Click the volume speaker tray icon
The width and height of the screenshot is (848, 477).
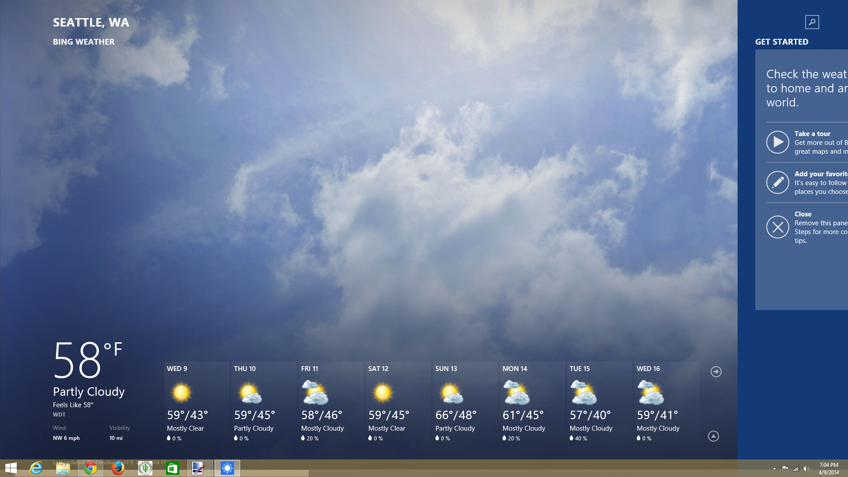(x=806, y=469)
